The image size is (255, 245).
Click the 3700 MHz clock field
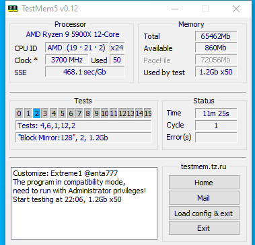[67, 60]
